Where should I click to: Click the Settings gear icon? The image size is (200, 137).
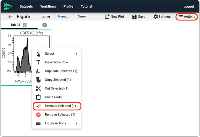156,17
